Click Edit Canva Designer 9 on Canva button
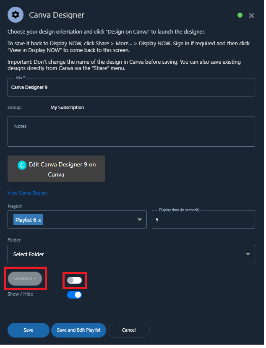The width and height of the screenshot is (266, 348). click(57, 170)
